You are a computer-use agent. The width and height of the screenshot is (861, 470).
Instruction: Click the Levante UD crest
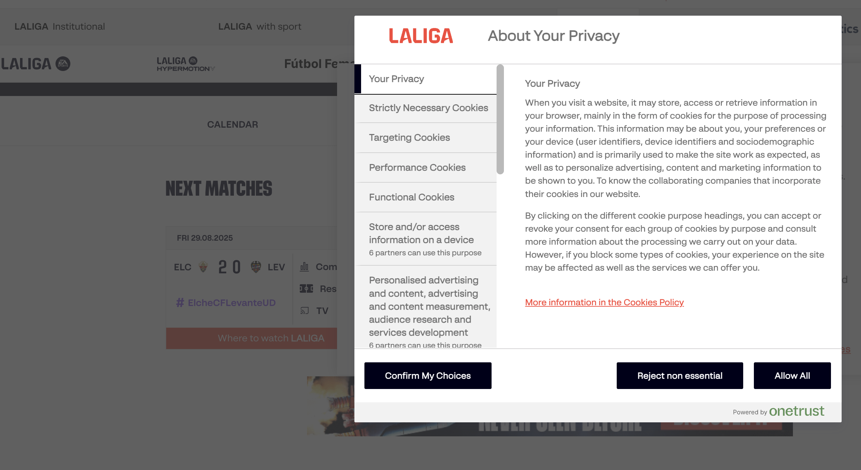point(257,266)
